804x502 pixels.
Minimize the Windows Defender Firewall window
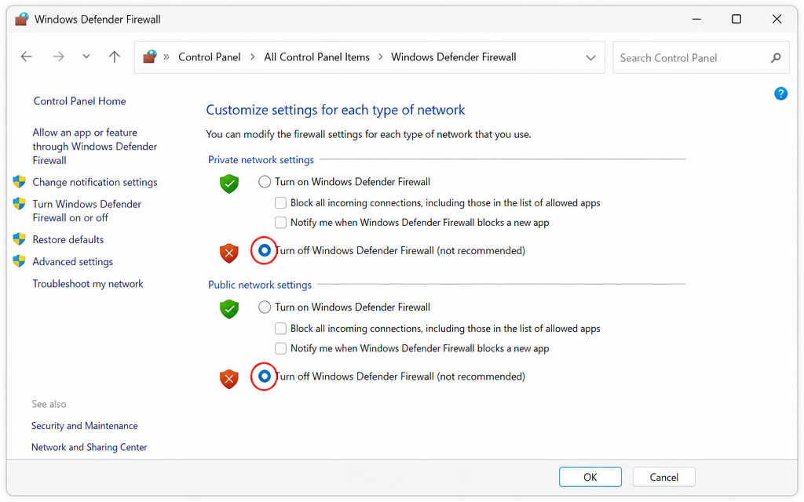696,19
